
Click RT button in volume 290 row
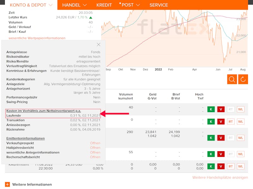[x=231, y=138]
